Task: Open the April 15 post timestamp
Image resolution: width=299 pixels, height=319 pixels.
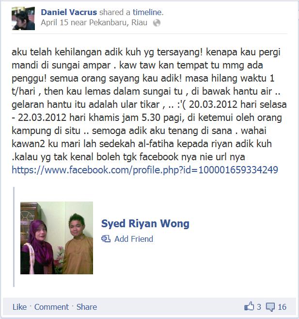Action: click(55, 23)
